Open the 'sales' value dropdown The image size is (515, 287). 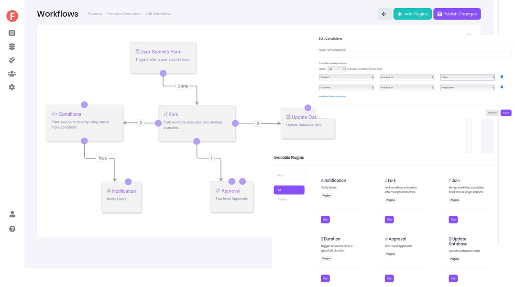467,77
